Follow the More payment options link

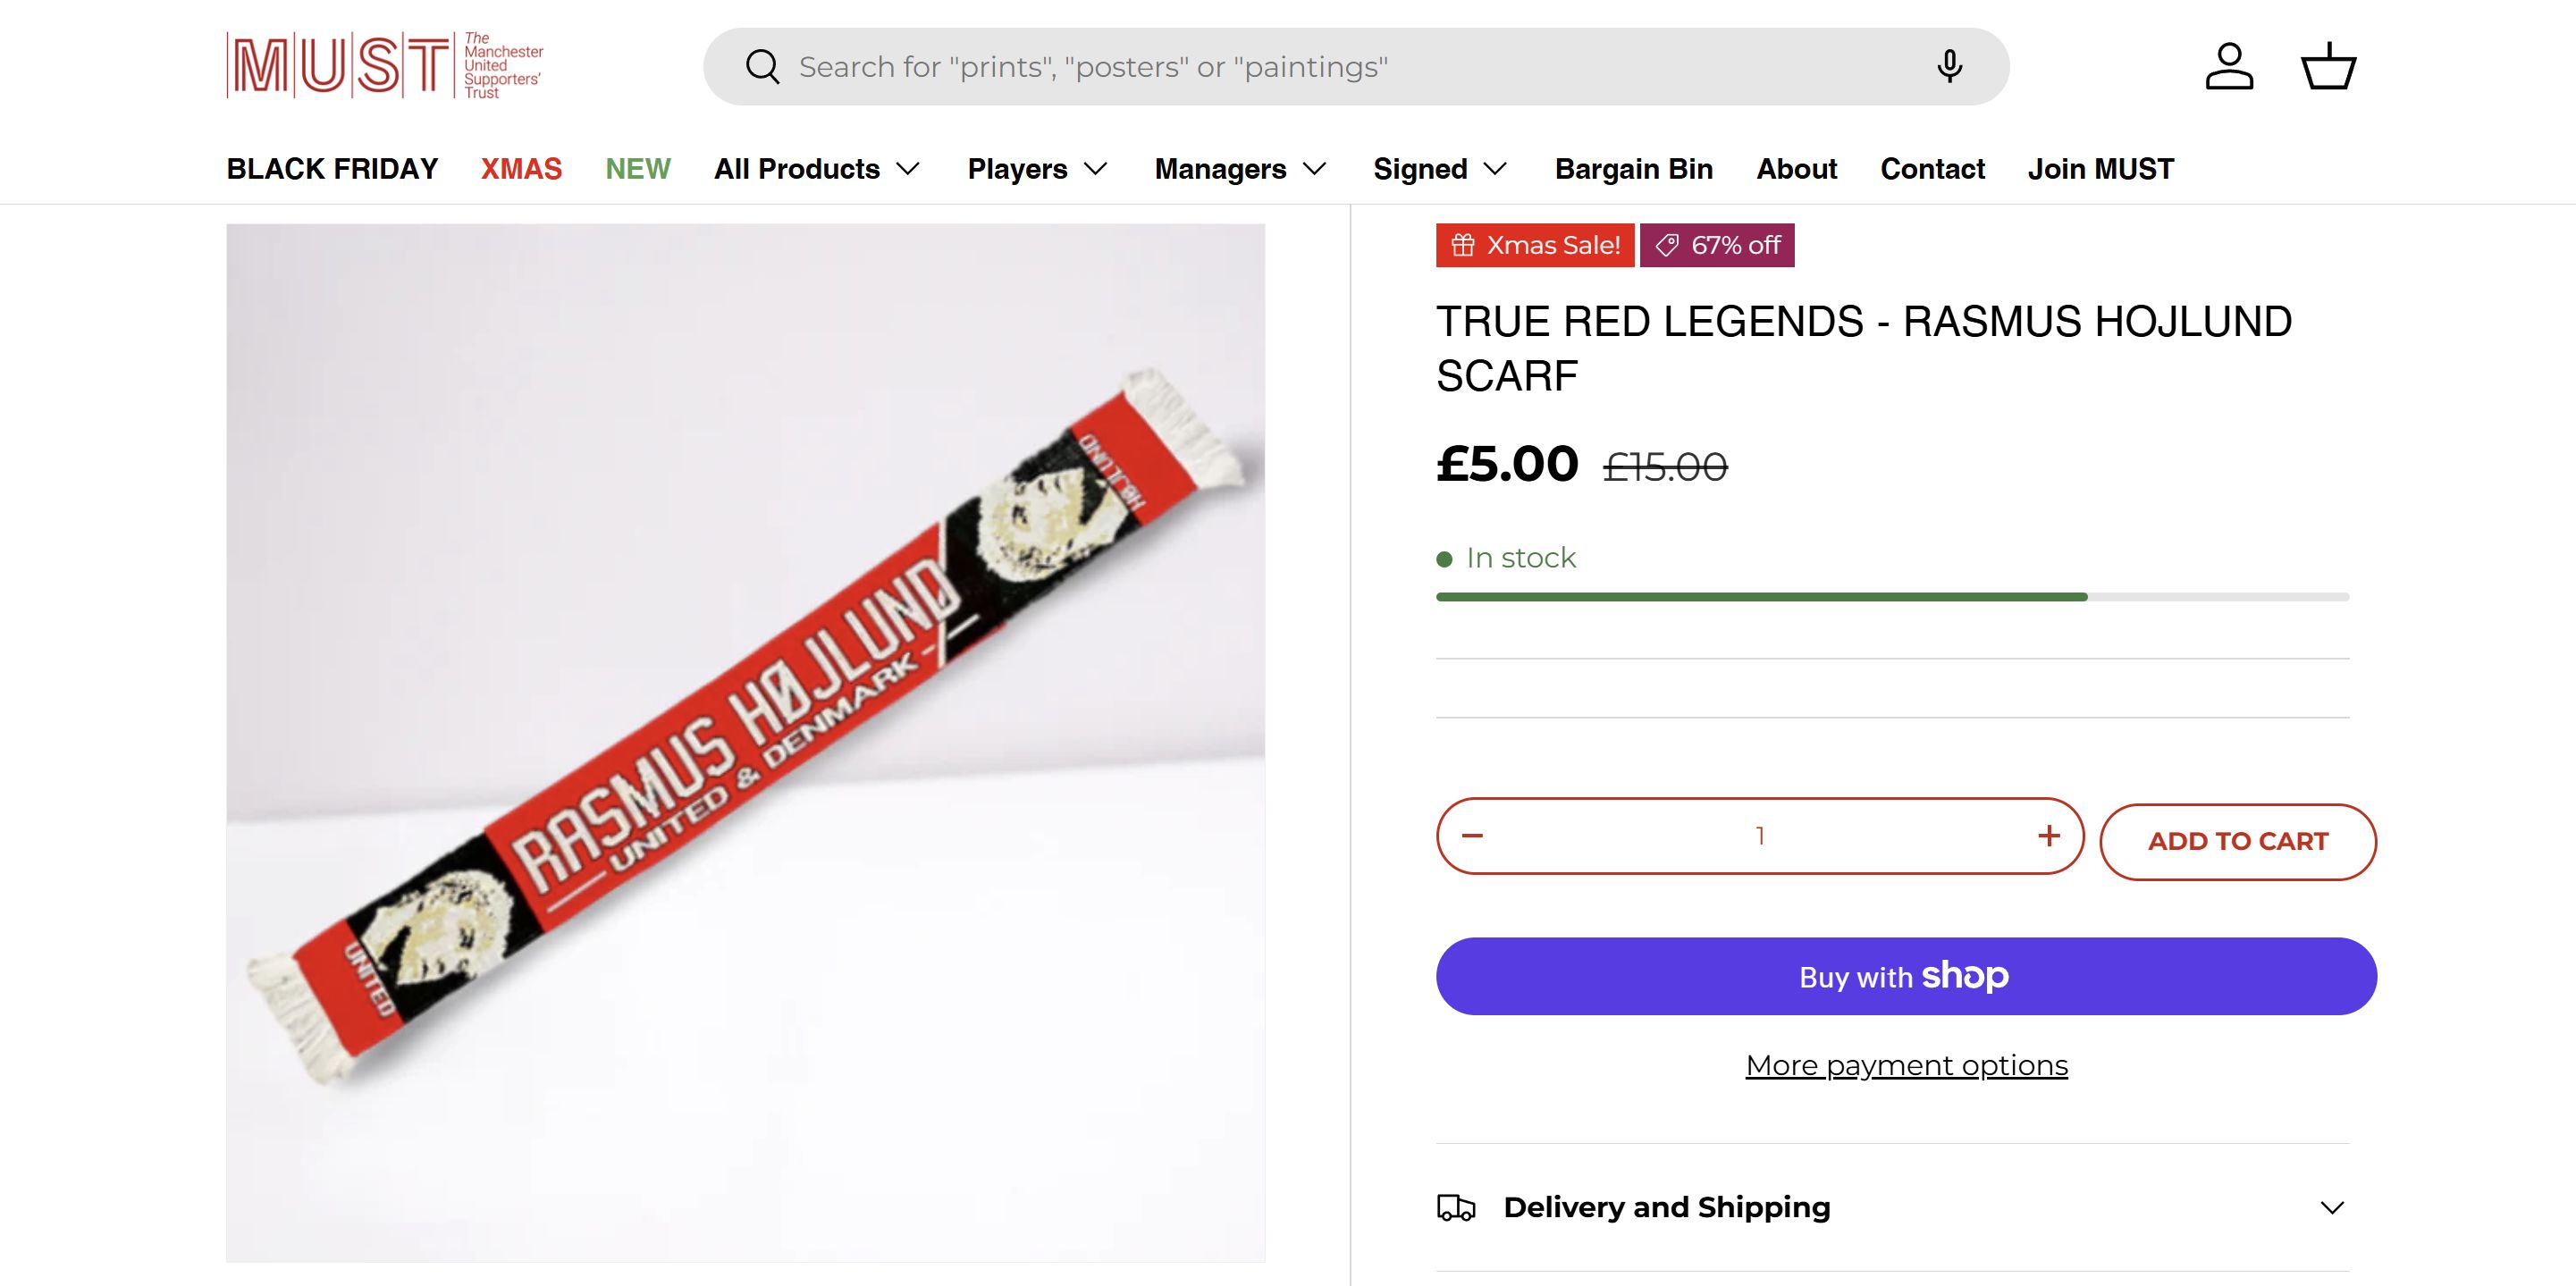pos(1906,1066)
